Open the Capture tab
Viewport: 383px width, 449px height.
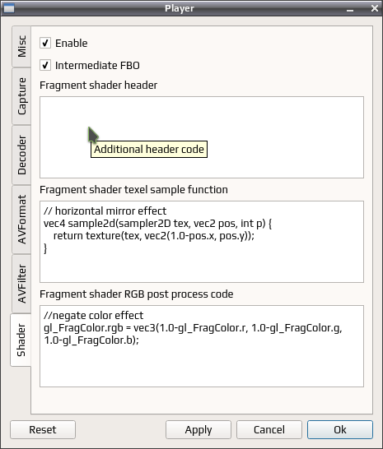21,96
